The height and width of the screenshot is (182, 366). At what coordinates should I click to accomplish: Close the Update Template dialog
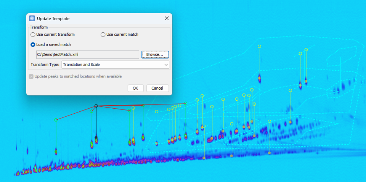pos(167,19)
